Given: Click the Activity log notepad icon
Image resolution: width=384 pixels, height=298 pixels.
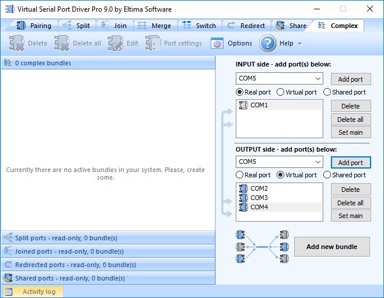Looking at the screenshot, I should 9,292.
